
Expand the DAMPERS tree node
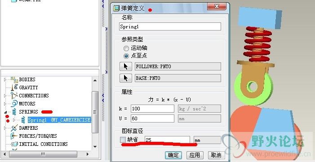[5, 128]
